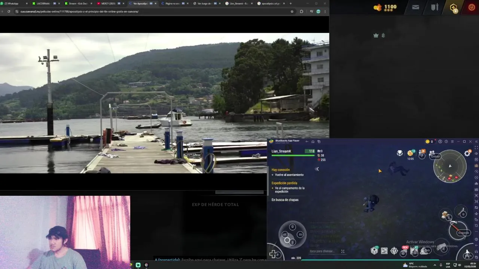The image size is (479, 269).
Task: Click the plus button near the joystick
Action: pyautogui.click(x=273, y=254)
